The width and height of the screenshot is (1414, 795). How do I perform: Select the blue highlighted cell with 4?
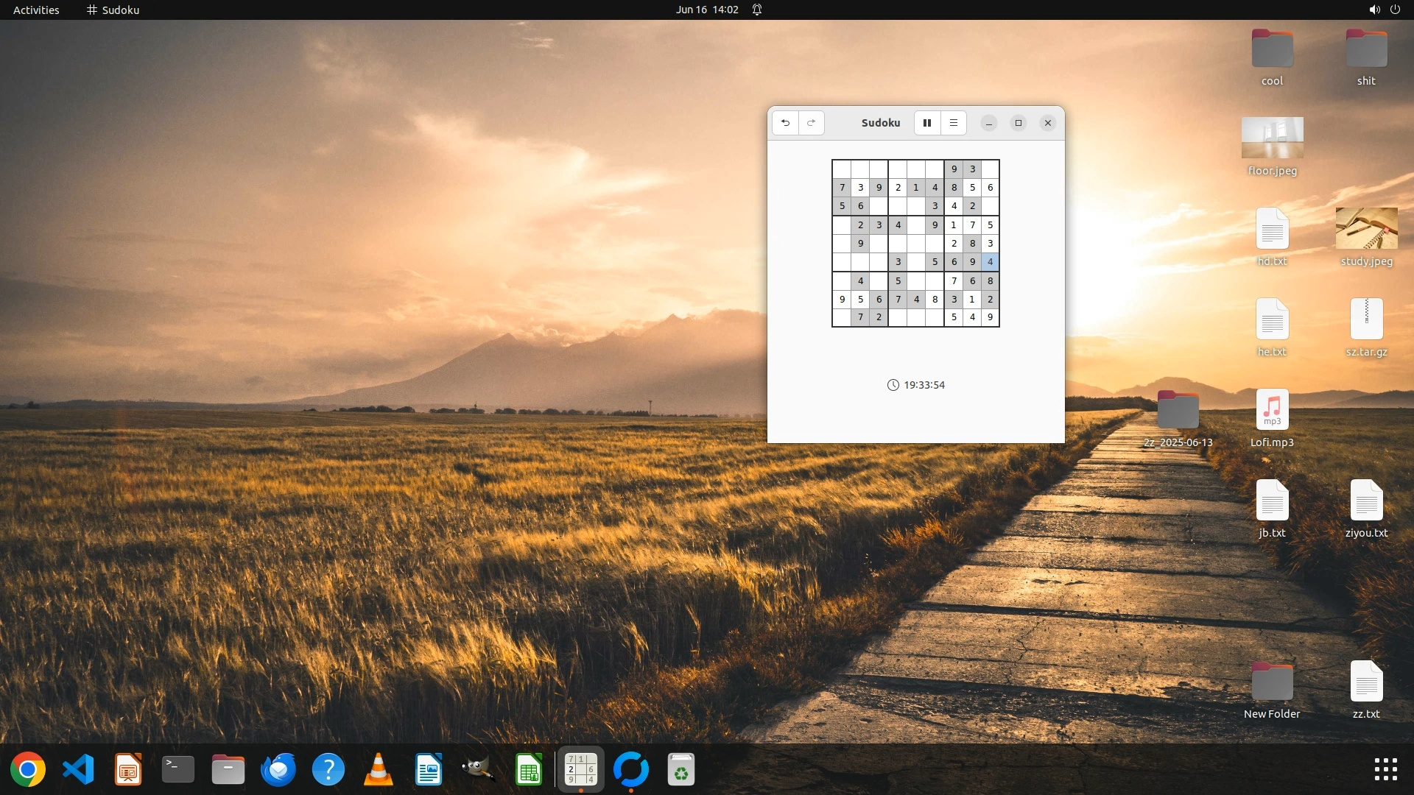[991, 262]
